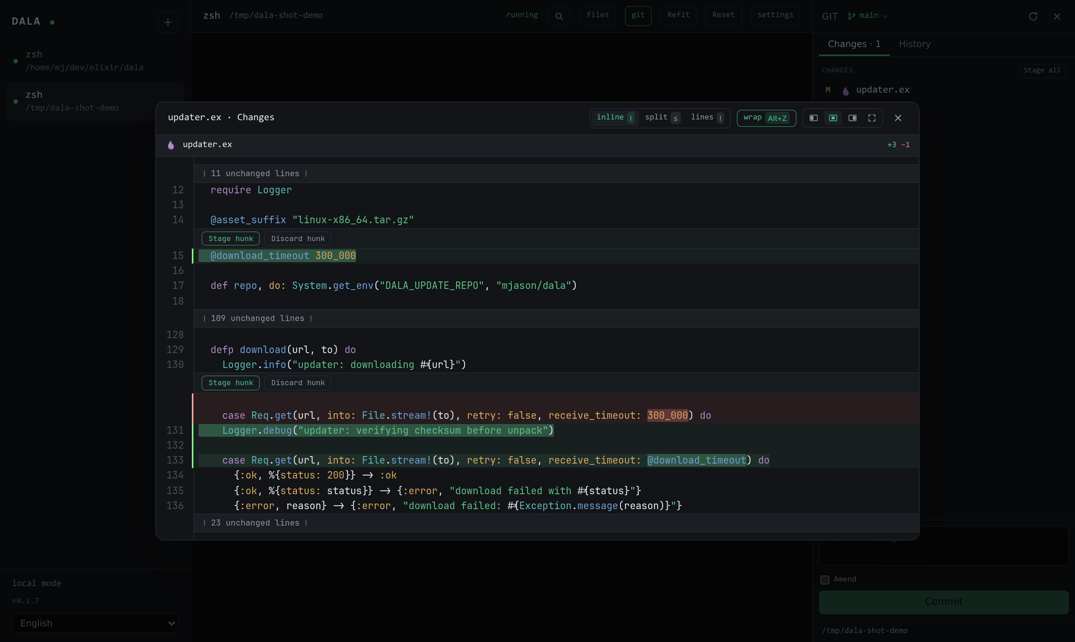This screenshot has height=642, width=1075.
Task: Close the updater.ex Changes dialog
Action: [x=898, y=118]
